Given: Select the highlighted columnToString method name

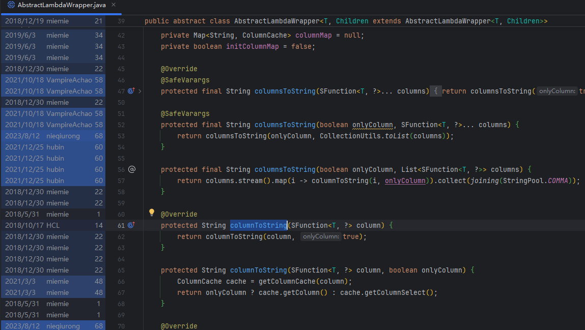Looking at the screenshot, I should 258,225.
